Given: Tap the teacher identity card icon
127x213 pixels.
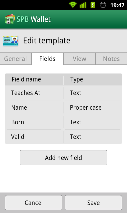Looking at the screenshot, I should tap(11, 41).
